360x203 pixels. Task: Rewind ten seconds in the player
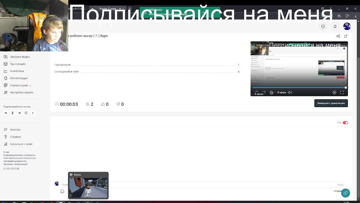coord(271,92)
